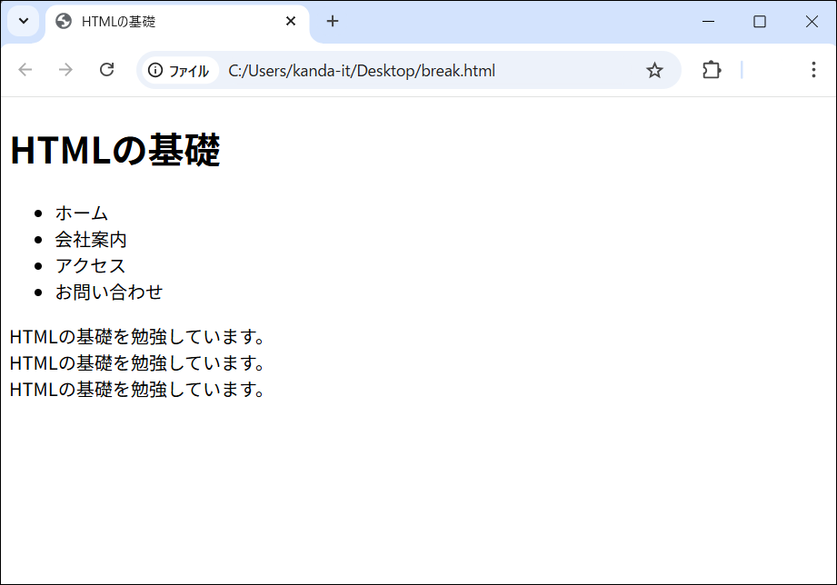
Task: Click the お問い合わせ list item
Action: coord(109,292)
